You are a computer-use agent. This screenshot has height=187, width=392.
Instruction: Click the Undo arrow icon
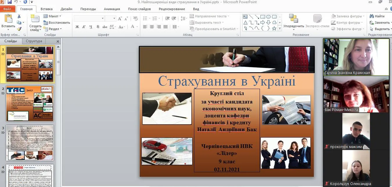pos(16,2)
